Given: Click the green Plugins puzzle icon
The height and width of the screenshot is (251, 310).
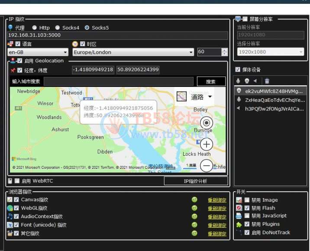Looking at the screenshot, I should click(x=239, y=225).
